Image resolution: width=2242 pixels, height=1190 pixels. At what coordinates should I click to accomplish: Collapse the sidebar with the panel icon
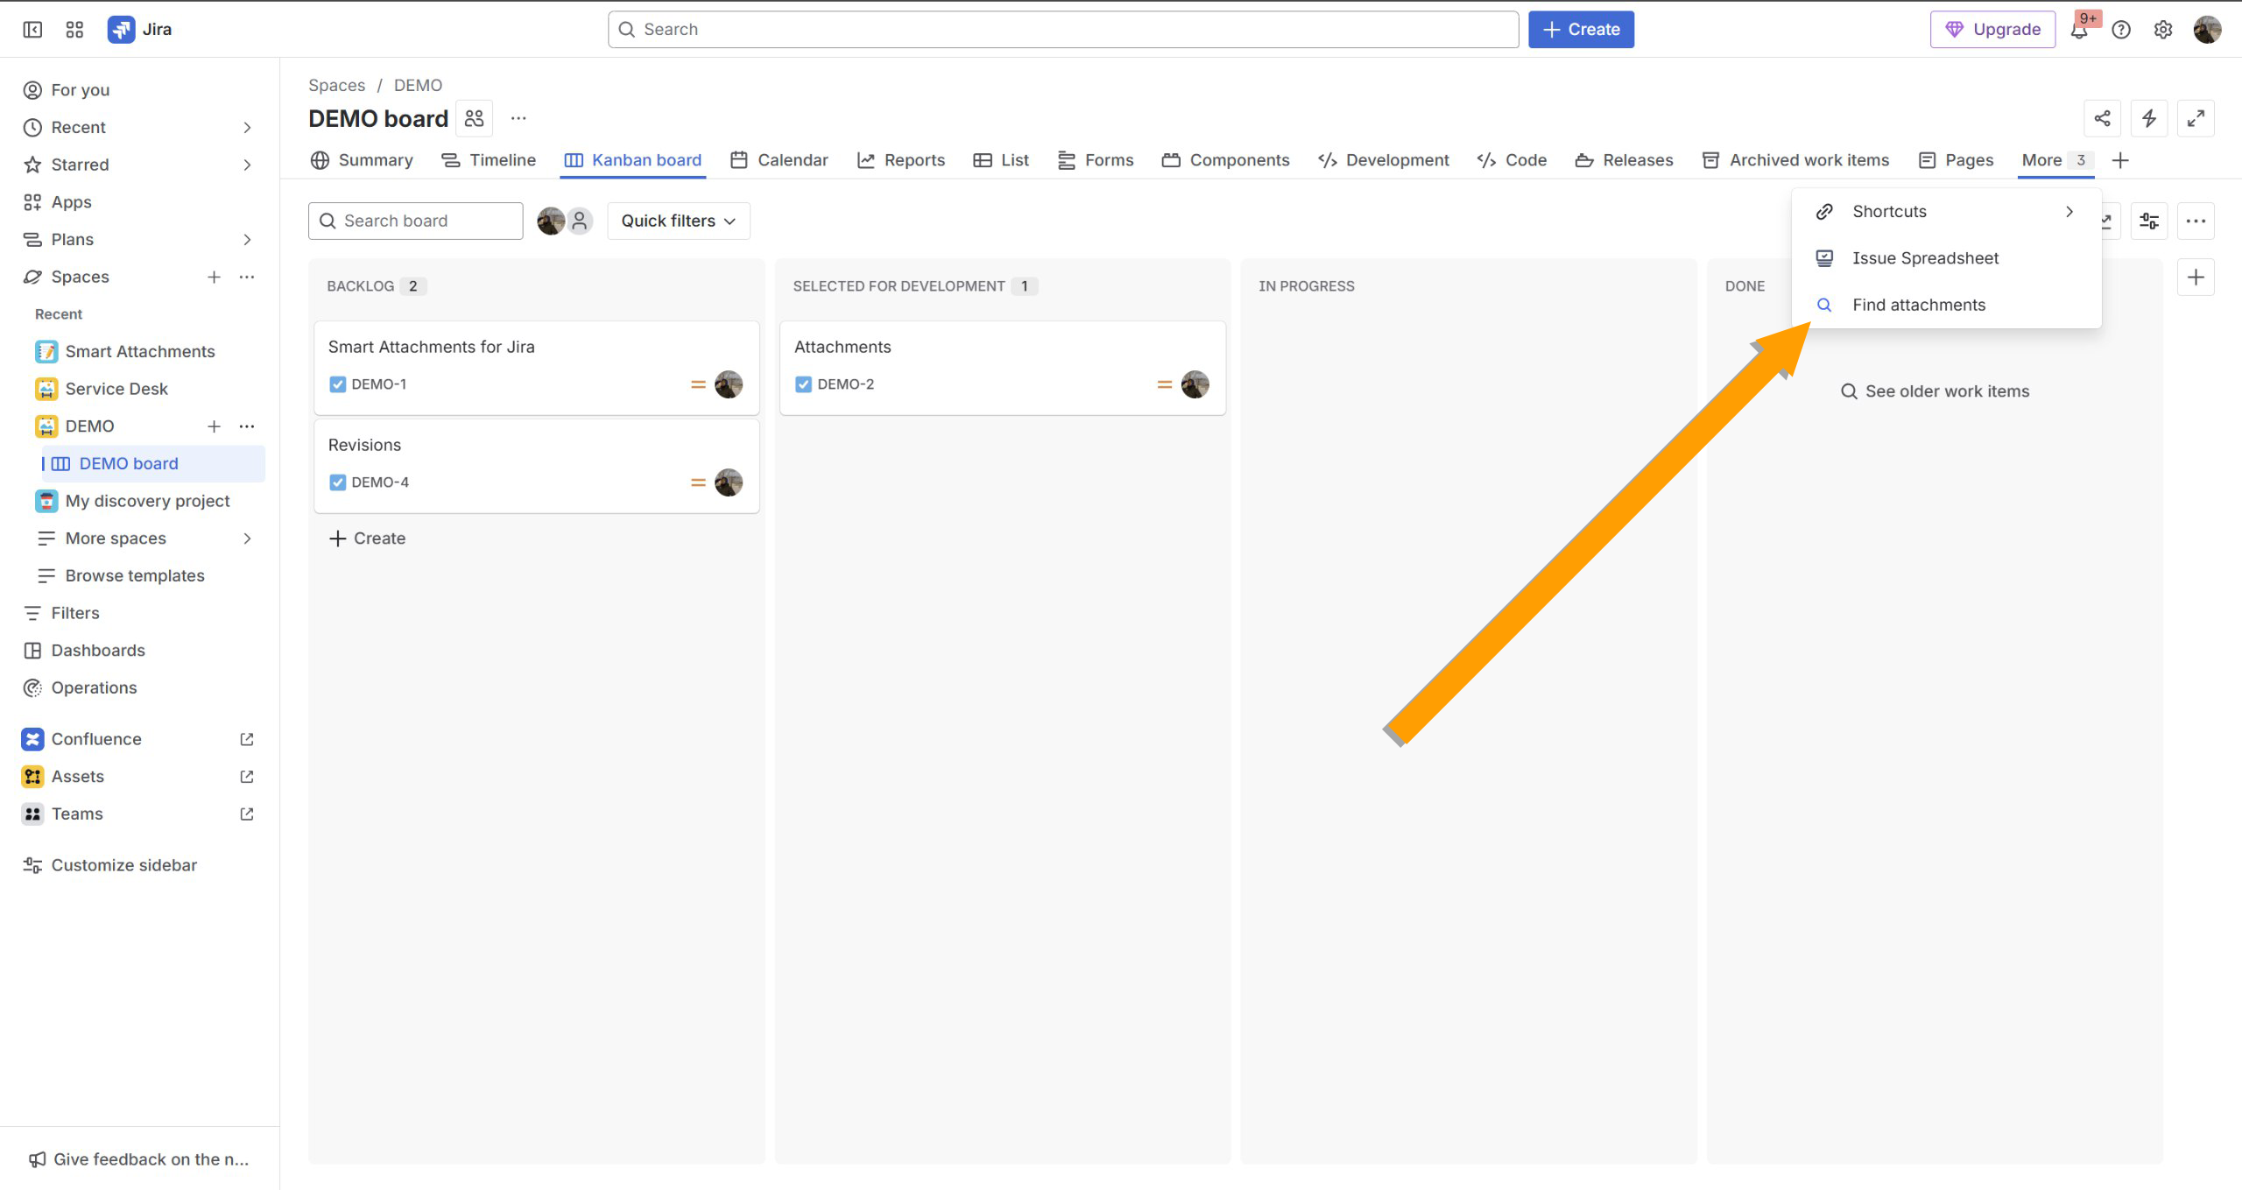pyautogui.click(x=32, y=30)
